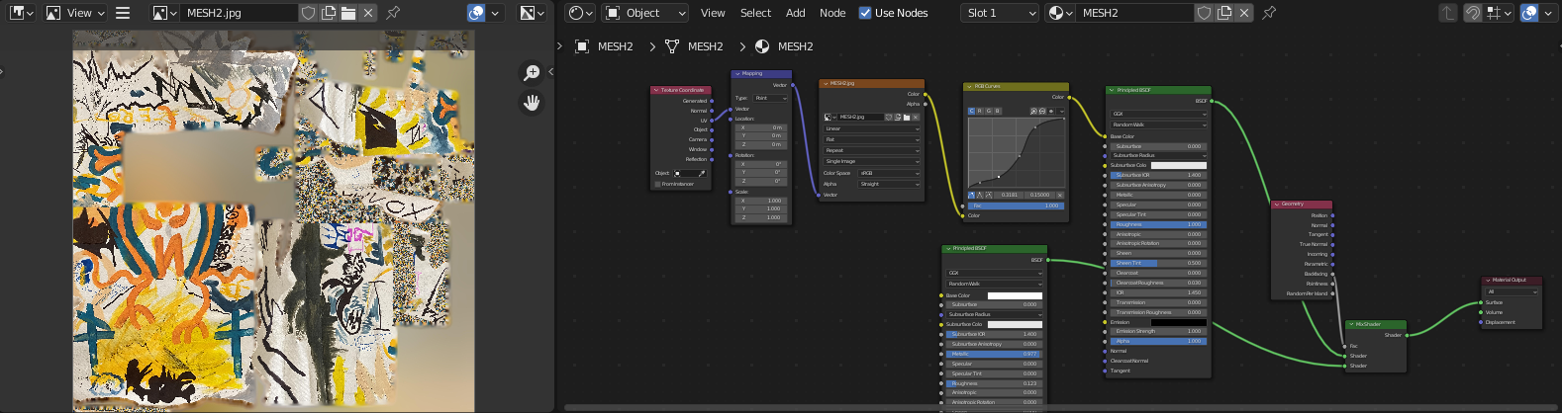Duplicate the MESH2 material
The width and height of the screenshot is (1562, 413).
1224,13
